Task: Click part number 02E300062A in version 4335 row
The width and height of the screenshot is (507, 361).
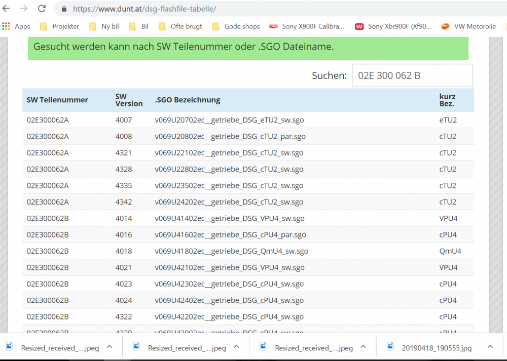Action: pos(48,186)
